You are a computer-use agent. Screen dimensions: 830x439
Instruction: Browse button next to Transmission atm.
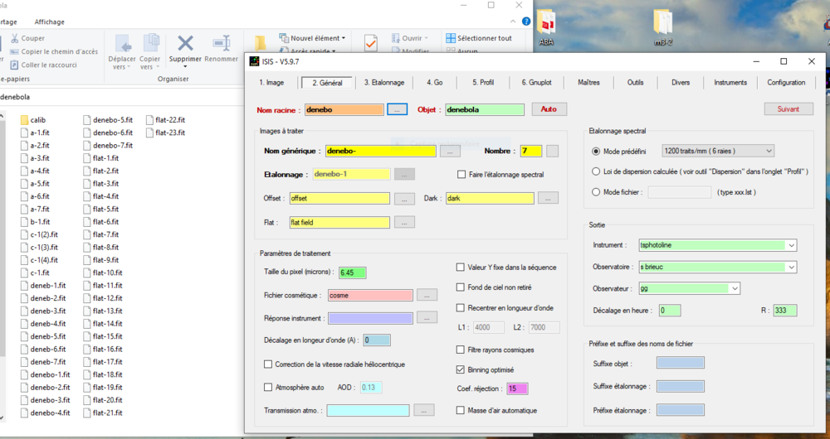point(424,410)
